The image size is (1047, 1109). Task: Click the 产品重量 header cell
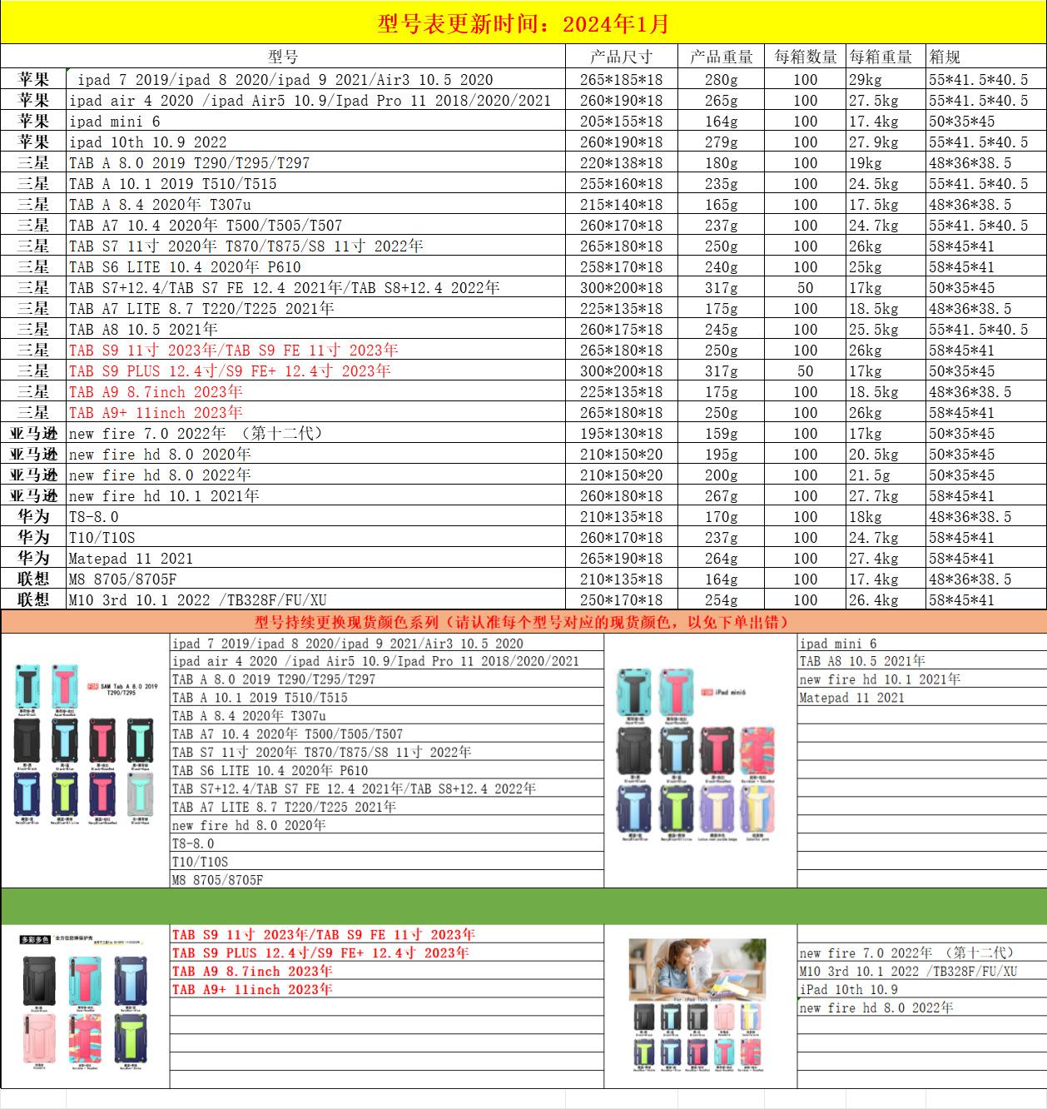coord(721,57)
